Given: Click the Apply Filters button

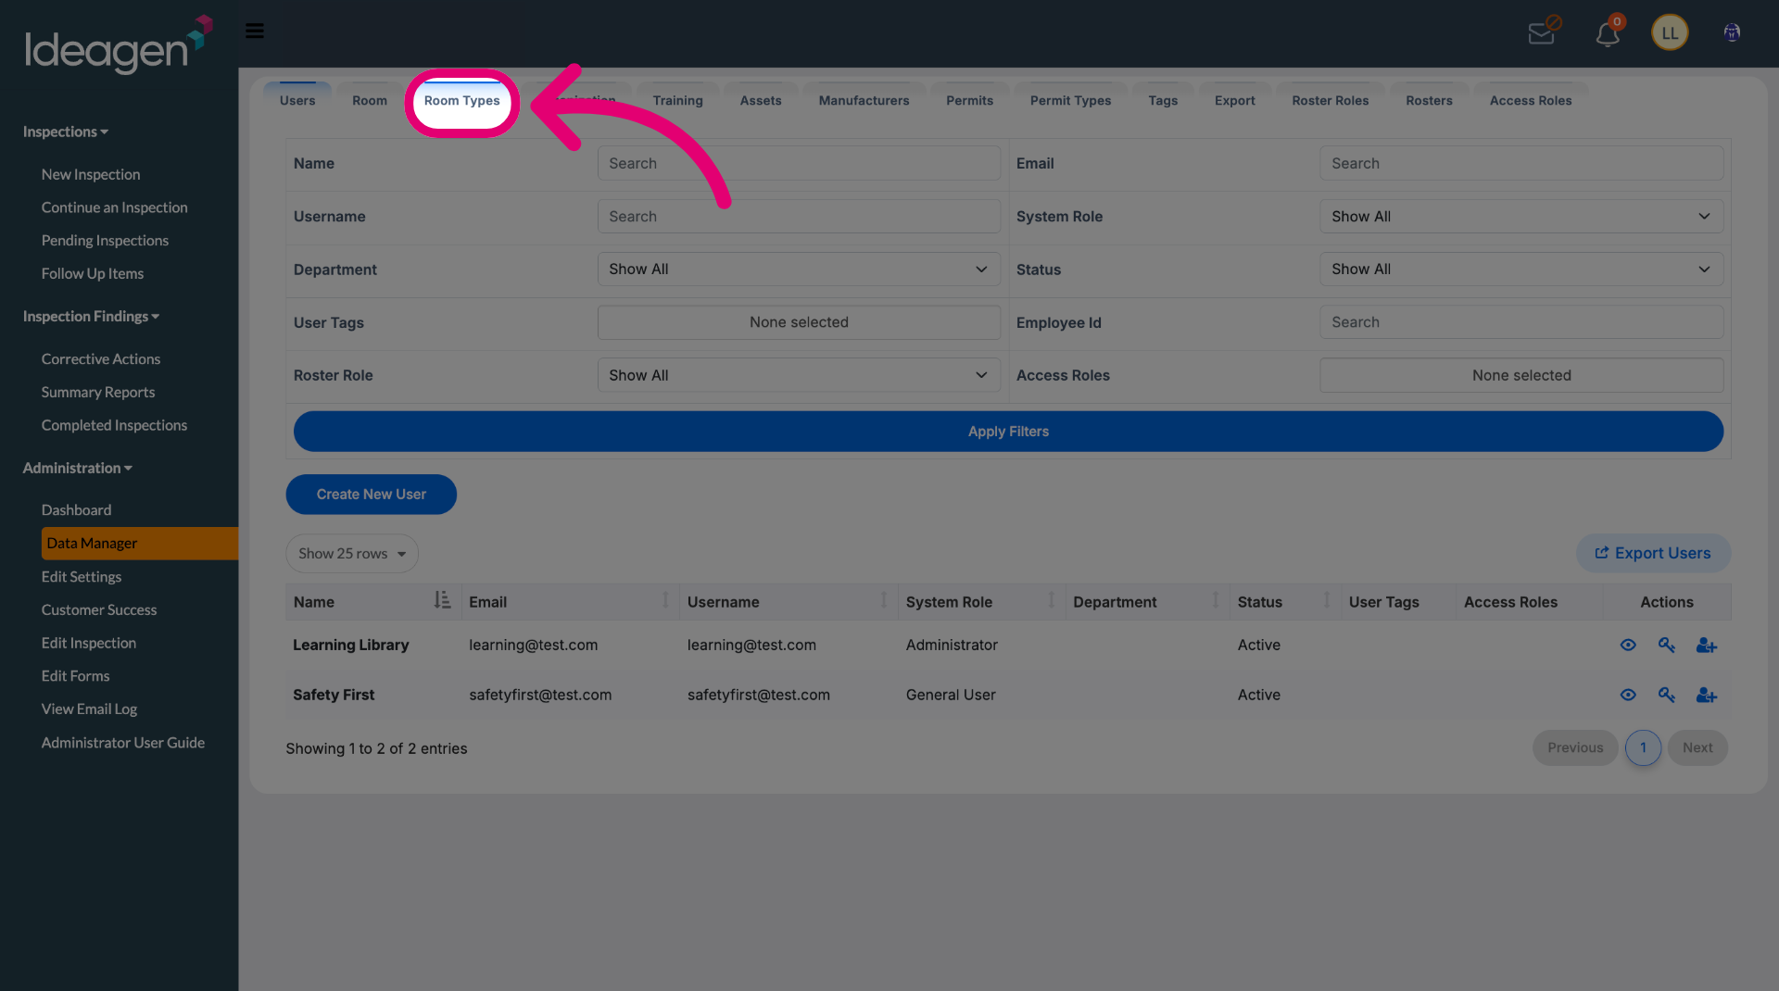Looking at the screenshot, I should click(x=1008, y=432).
